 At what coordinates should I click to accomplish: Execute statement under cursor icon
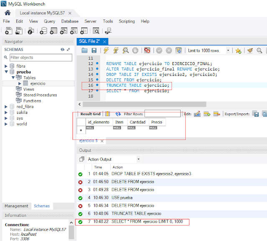coord(116,50)
